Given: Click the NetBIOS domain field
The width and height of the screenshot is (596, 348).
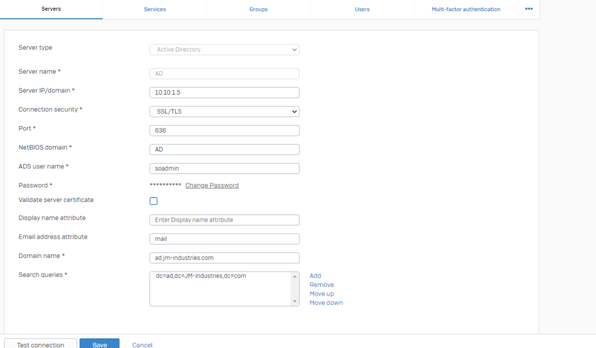Looking at the screenshot, I should coord(224,150).
